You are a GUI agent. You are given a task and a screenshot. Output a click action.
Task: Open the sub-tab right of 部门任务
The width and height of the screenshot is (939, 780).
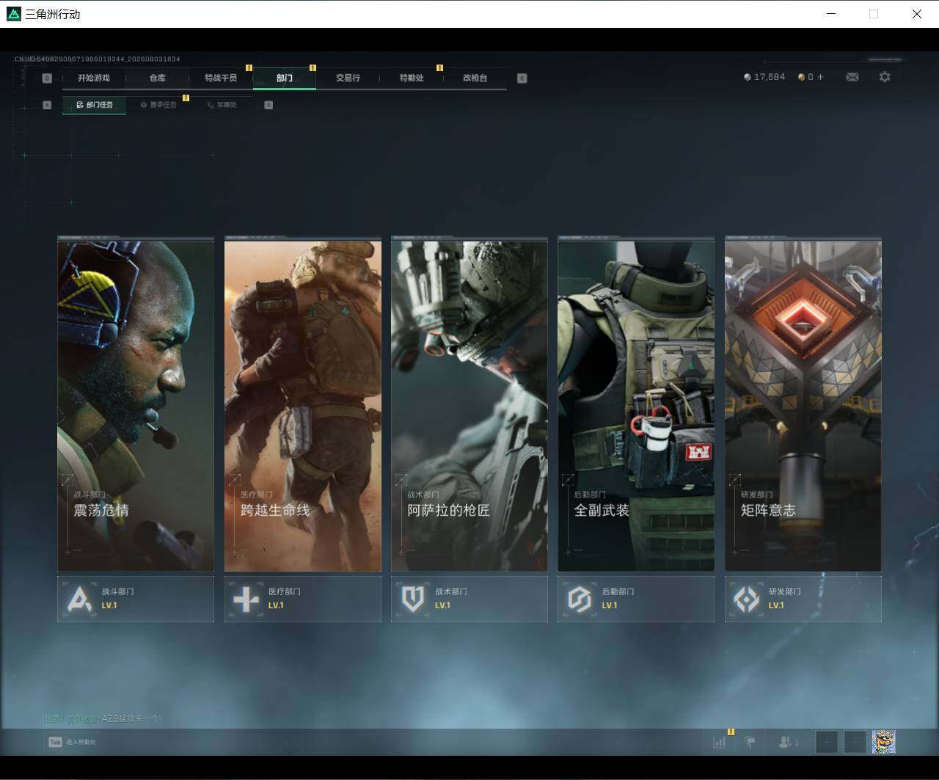(x=158, y=105)
